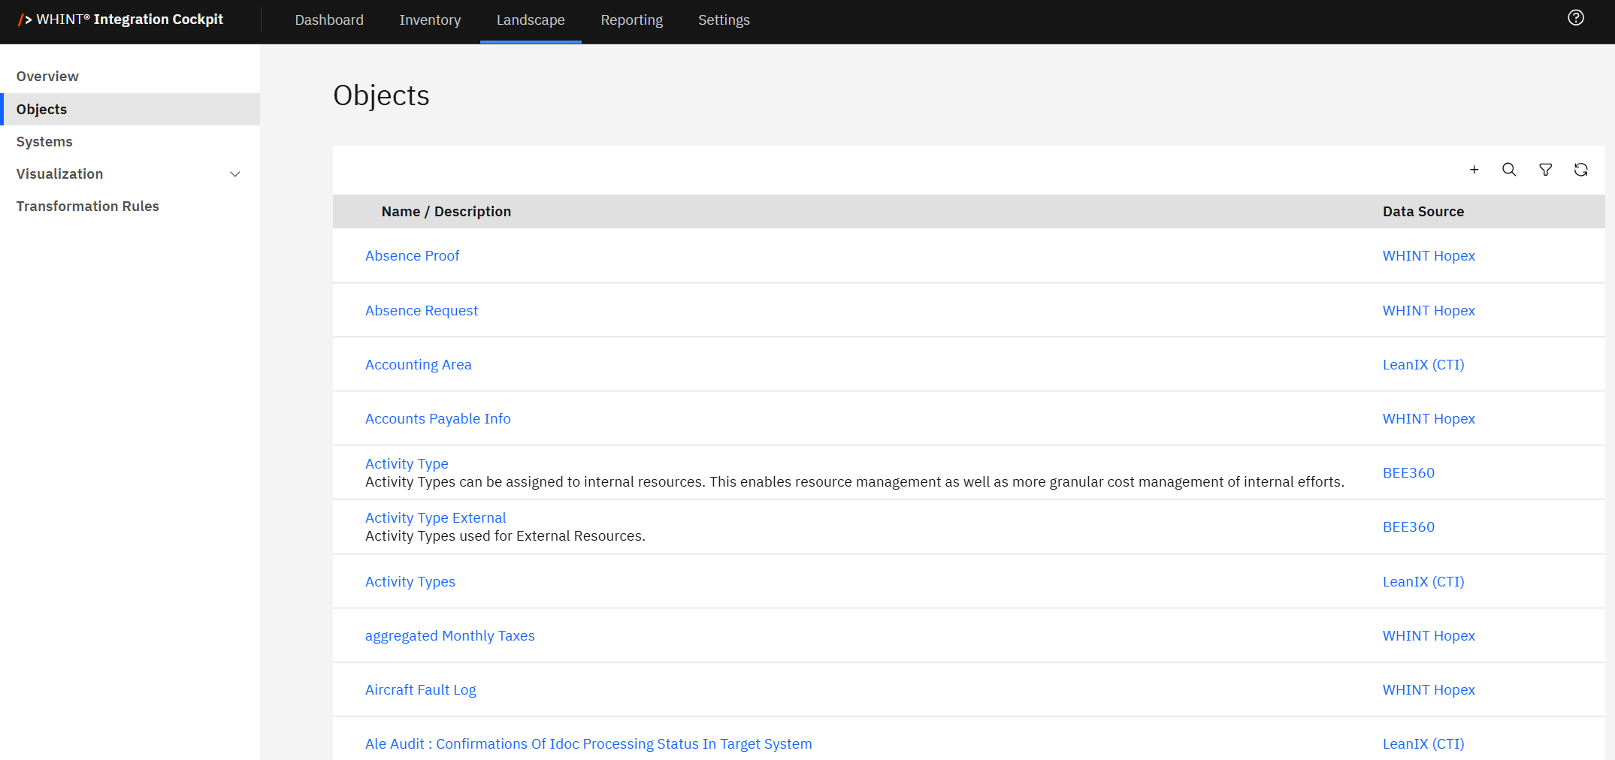
Task: Open the help question mark icon
Action: pyautogui.click(x=1575, y=18)
